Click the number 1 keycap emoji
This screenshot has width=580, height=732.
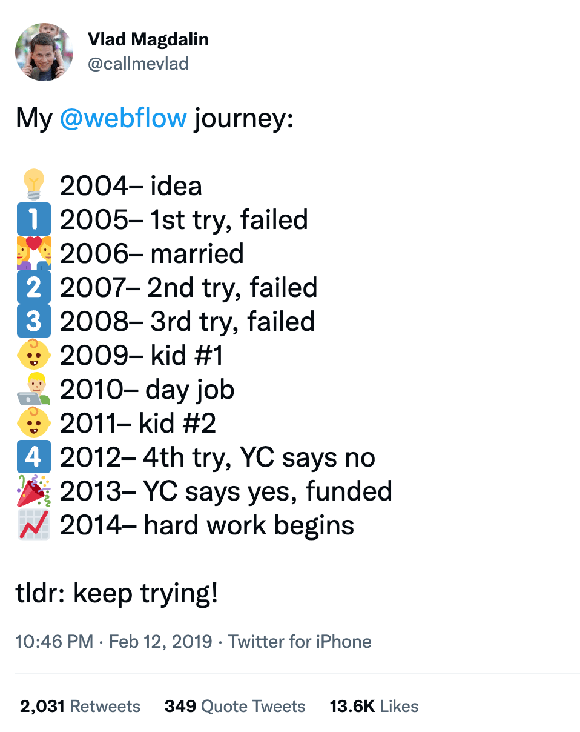(x=34, y=219)
